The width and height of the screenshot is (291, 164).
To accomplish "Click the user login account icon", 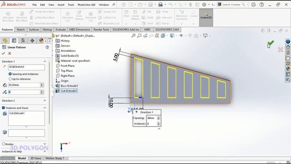I will (x=253, y=5).
